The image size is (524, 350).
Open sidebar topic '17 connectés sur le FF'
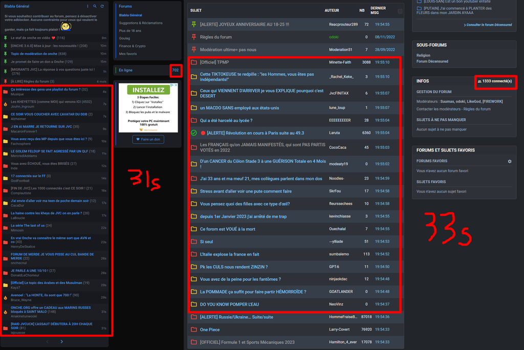pos(28,176)
